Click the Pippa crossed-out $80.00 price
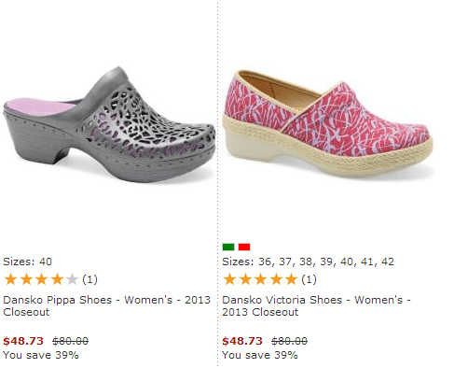Image resolution: width=454 pixels, height=368 pixels. 70,341
